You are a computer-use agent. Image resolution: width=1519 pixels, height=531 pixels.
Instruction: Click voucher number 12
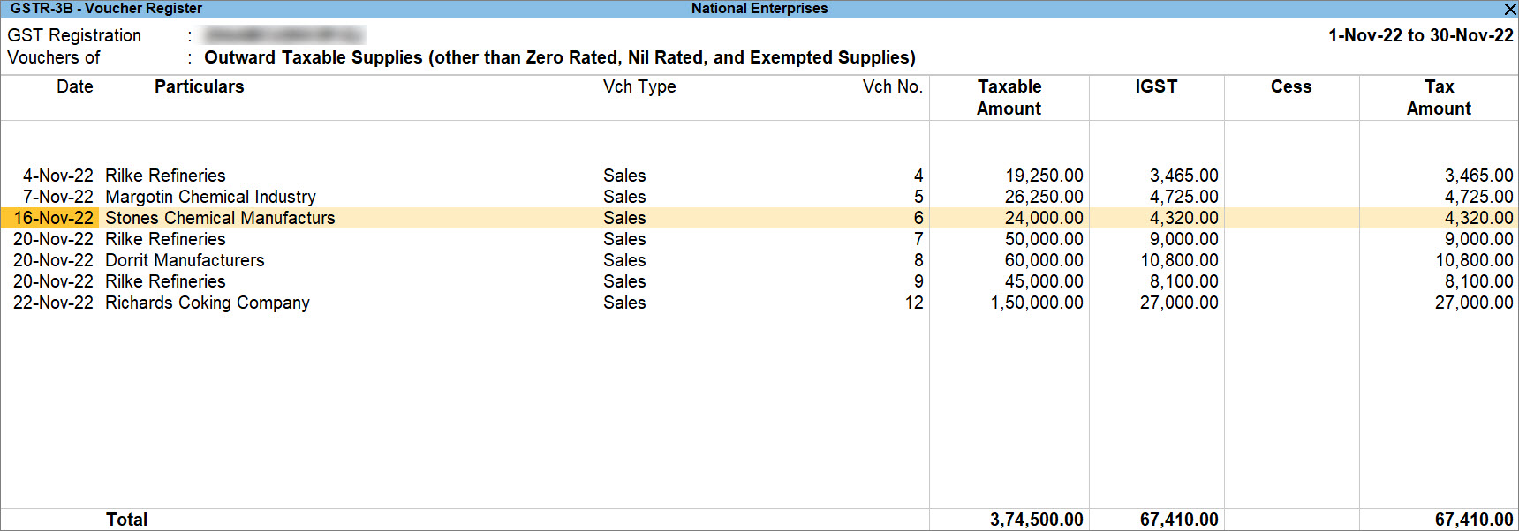click(x=914, y=303)
